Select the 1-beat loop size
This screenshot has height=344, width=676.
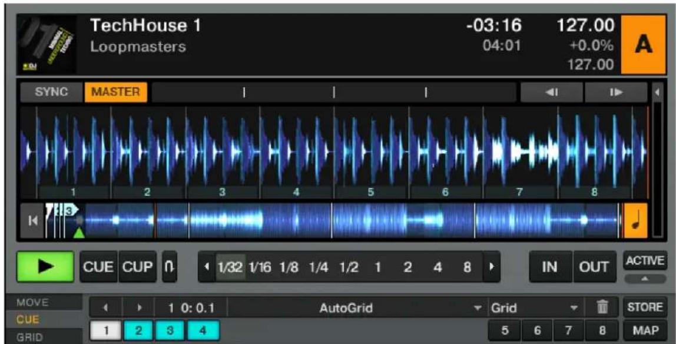[x=378, y=267]
